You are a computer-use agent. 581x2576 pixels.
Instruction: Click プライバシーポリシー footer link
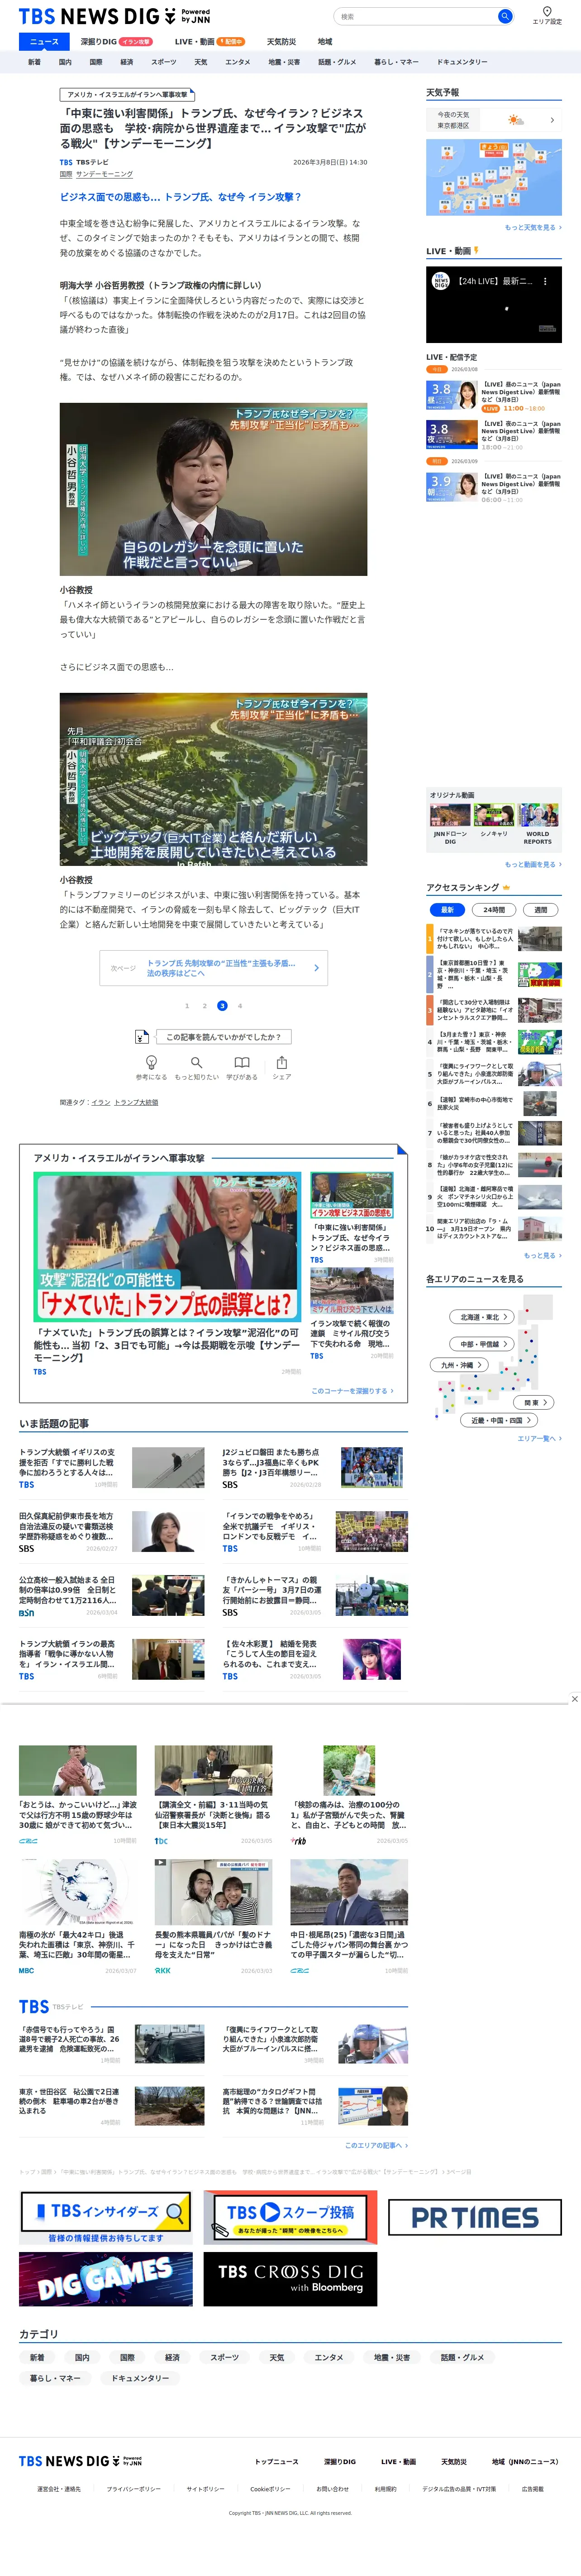134,2489
